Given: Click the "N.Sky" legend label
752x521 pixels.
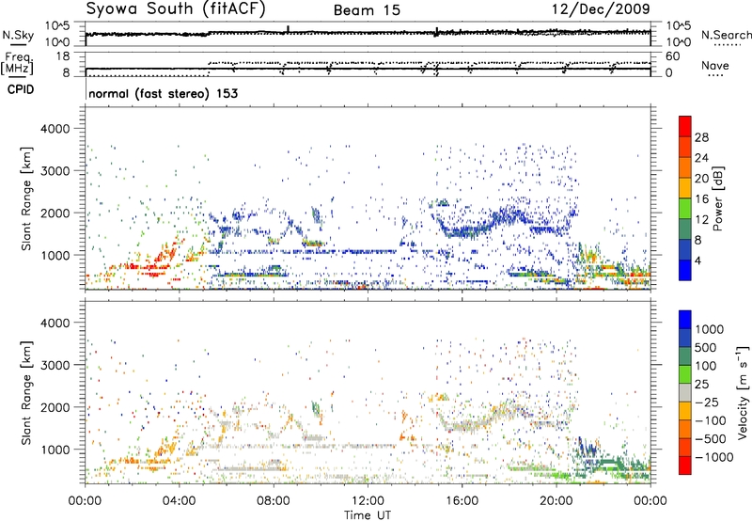Looking at the screenshot, I should (x=18, y=35).
